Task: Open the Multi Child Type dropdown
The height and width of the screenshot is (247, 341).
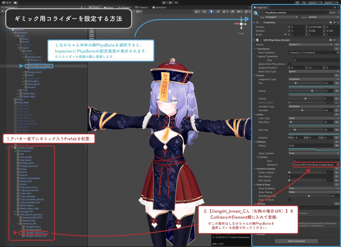Action: [313, 71]
